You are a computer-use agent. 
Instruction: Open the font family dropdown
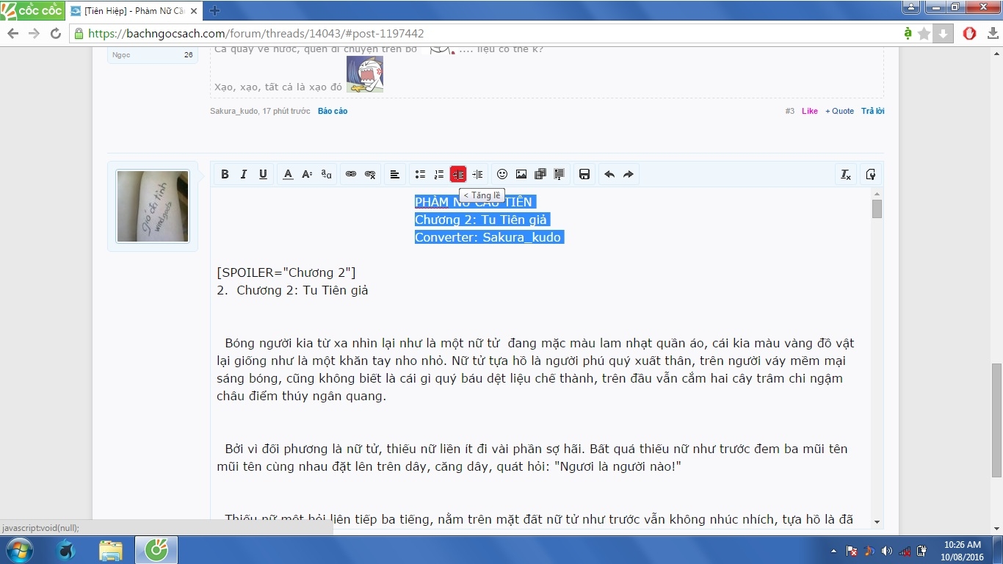pyautogui.click(x=326, y=174)
